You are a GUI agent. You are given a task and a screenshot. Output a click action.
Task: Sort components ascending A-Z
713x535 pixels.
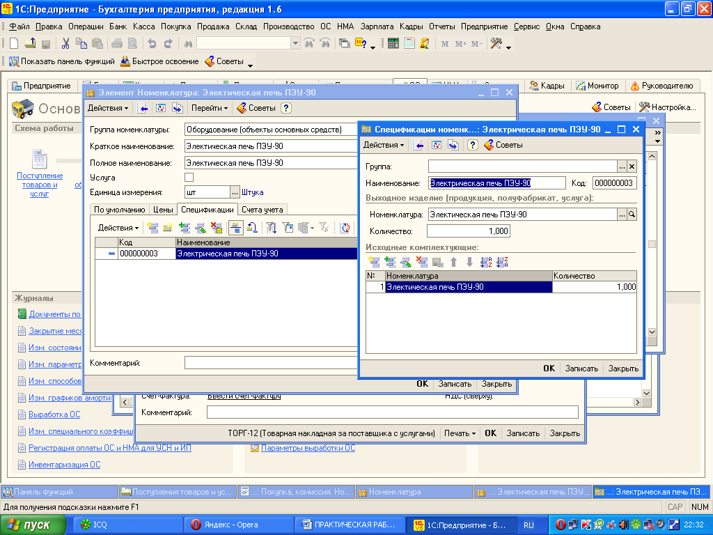pos(486,262)
